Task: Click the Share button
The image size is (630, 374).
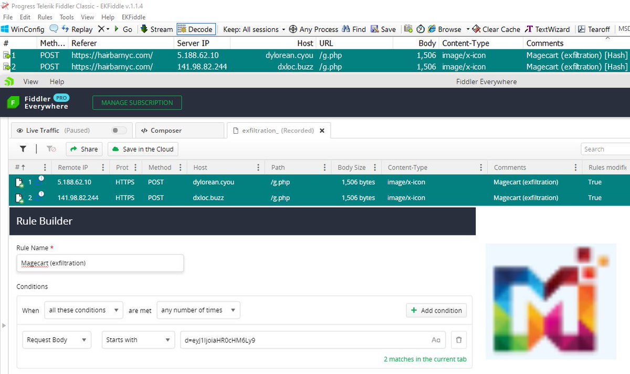Action: pos(84,149)
